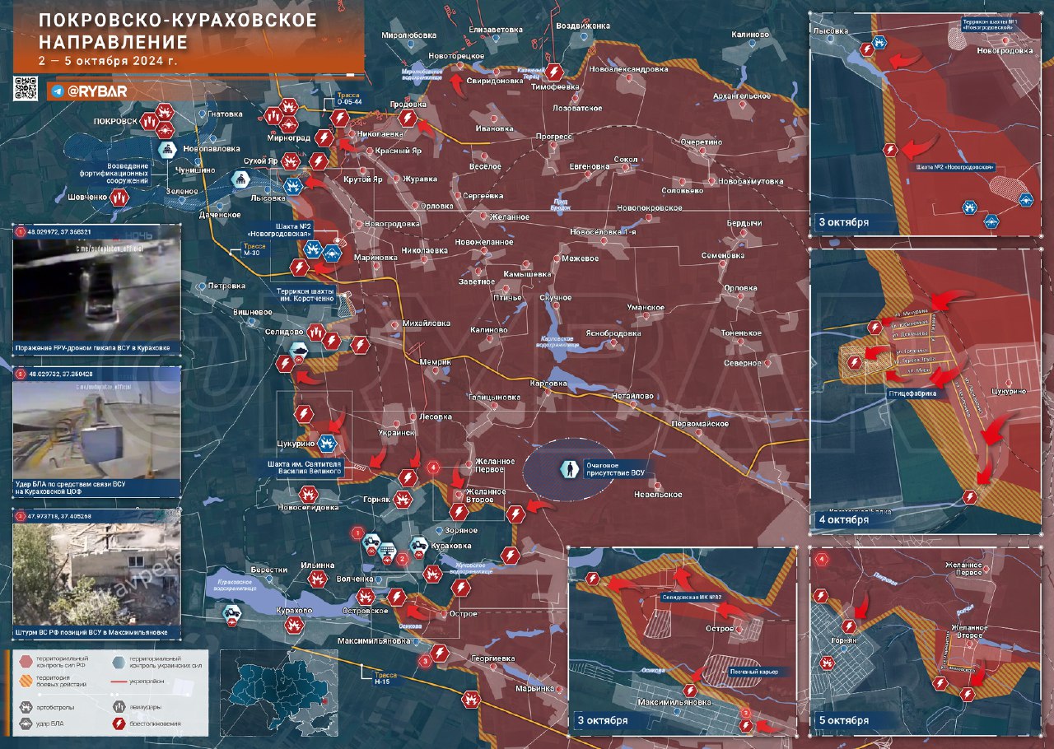The height and width of the screenshot is (749, 1054).
Task: Click the explosion icon next to Ильинка
Action: pos(316,579)
